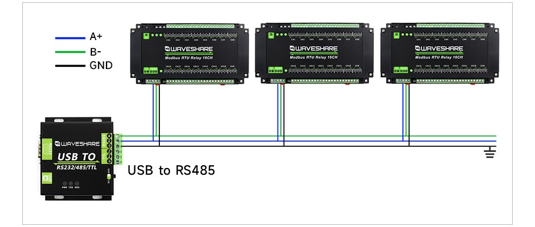This screenshot has height=227, width=535.
Task: Click the black GND legend line
Action: point(70,66)
